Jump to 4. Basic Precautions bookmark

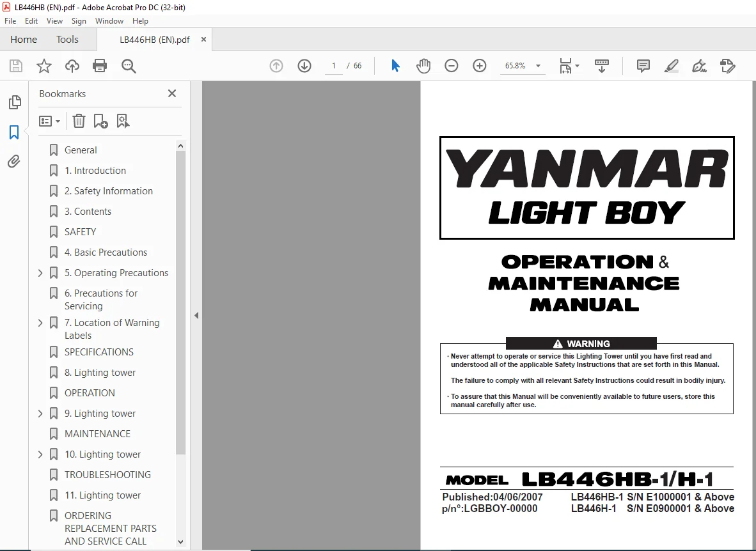pyautogui.click(x=106, y=252)
